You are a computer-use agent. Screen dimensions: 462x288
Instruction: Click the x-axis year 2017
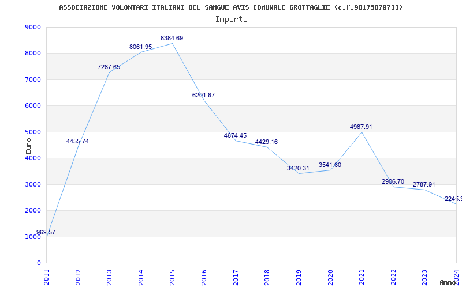tap(236, 277)
